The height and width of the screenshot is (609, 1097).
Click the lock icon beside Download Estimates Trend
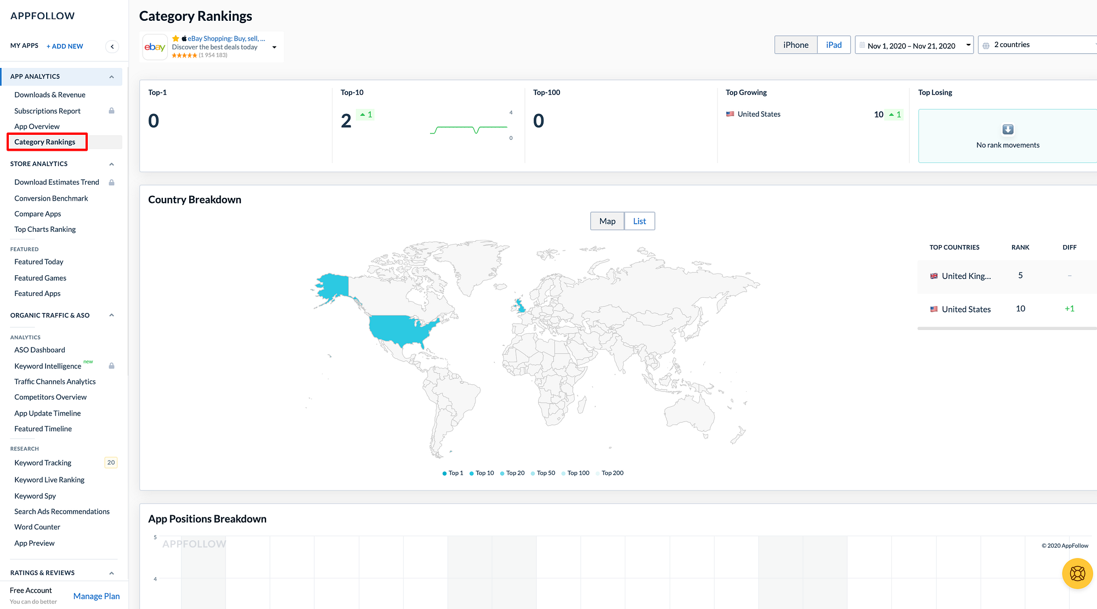(111, 183)
